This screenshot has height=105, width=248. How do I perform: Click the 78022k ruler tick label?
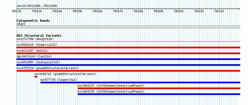coord(219,11)
